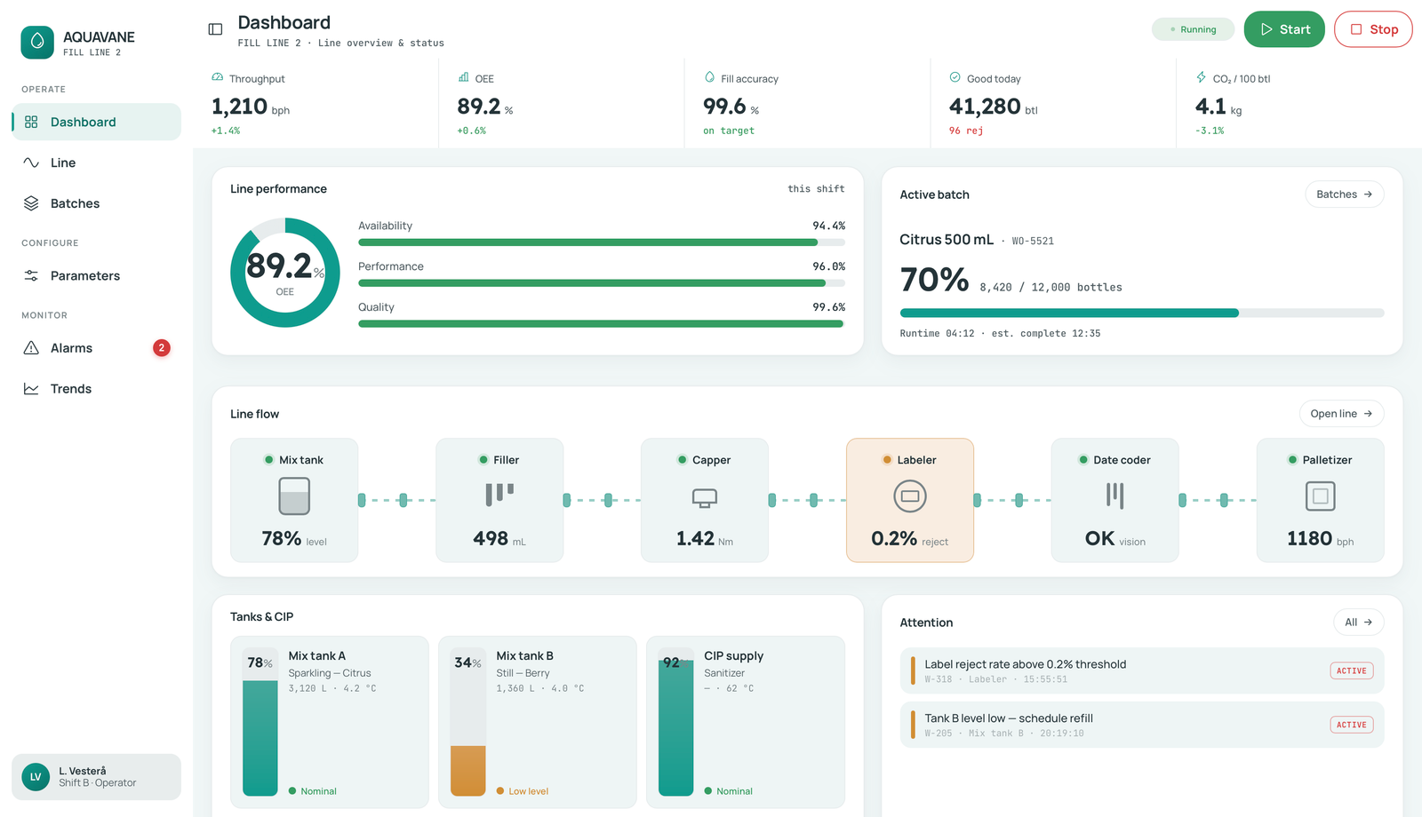Select the Mix tank flow card
The image size is (1422, 817).
(294, 500)
